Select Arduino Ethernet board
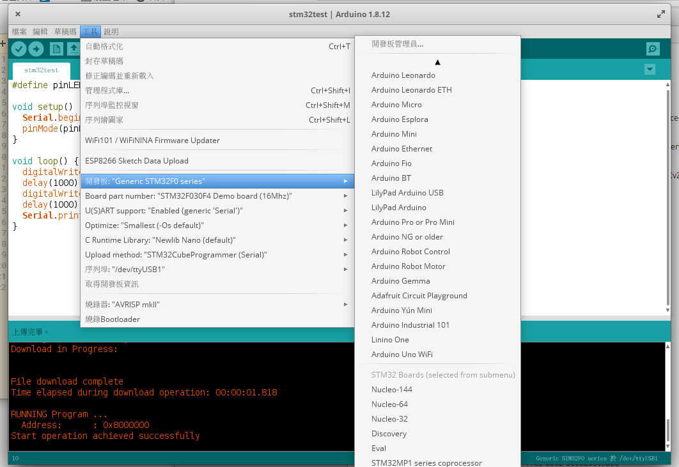 click(437, 149)
